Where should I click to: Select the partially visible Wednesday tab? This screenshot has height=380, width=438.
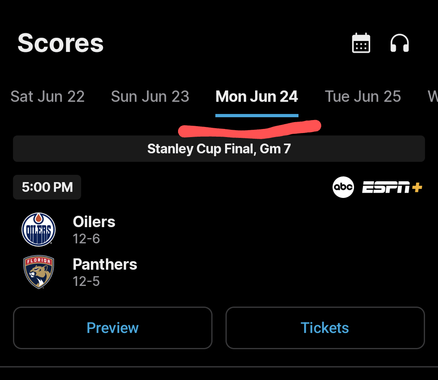pos(432,97)
